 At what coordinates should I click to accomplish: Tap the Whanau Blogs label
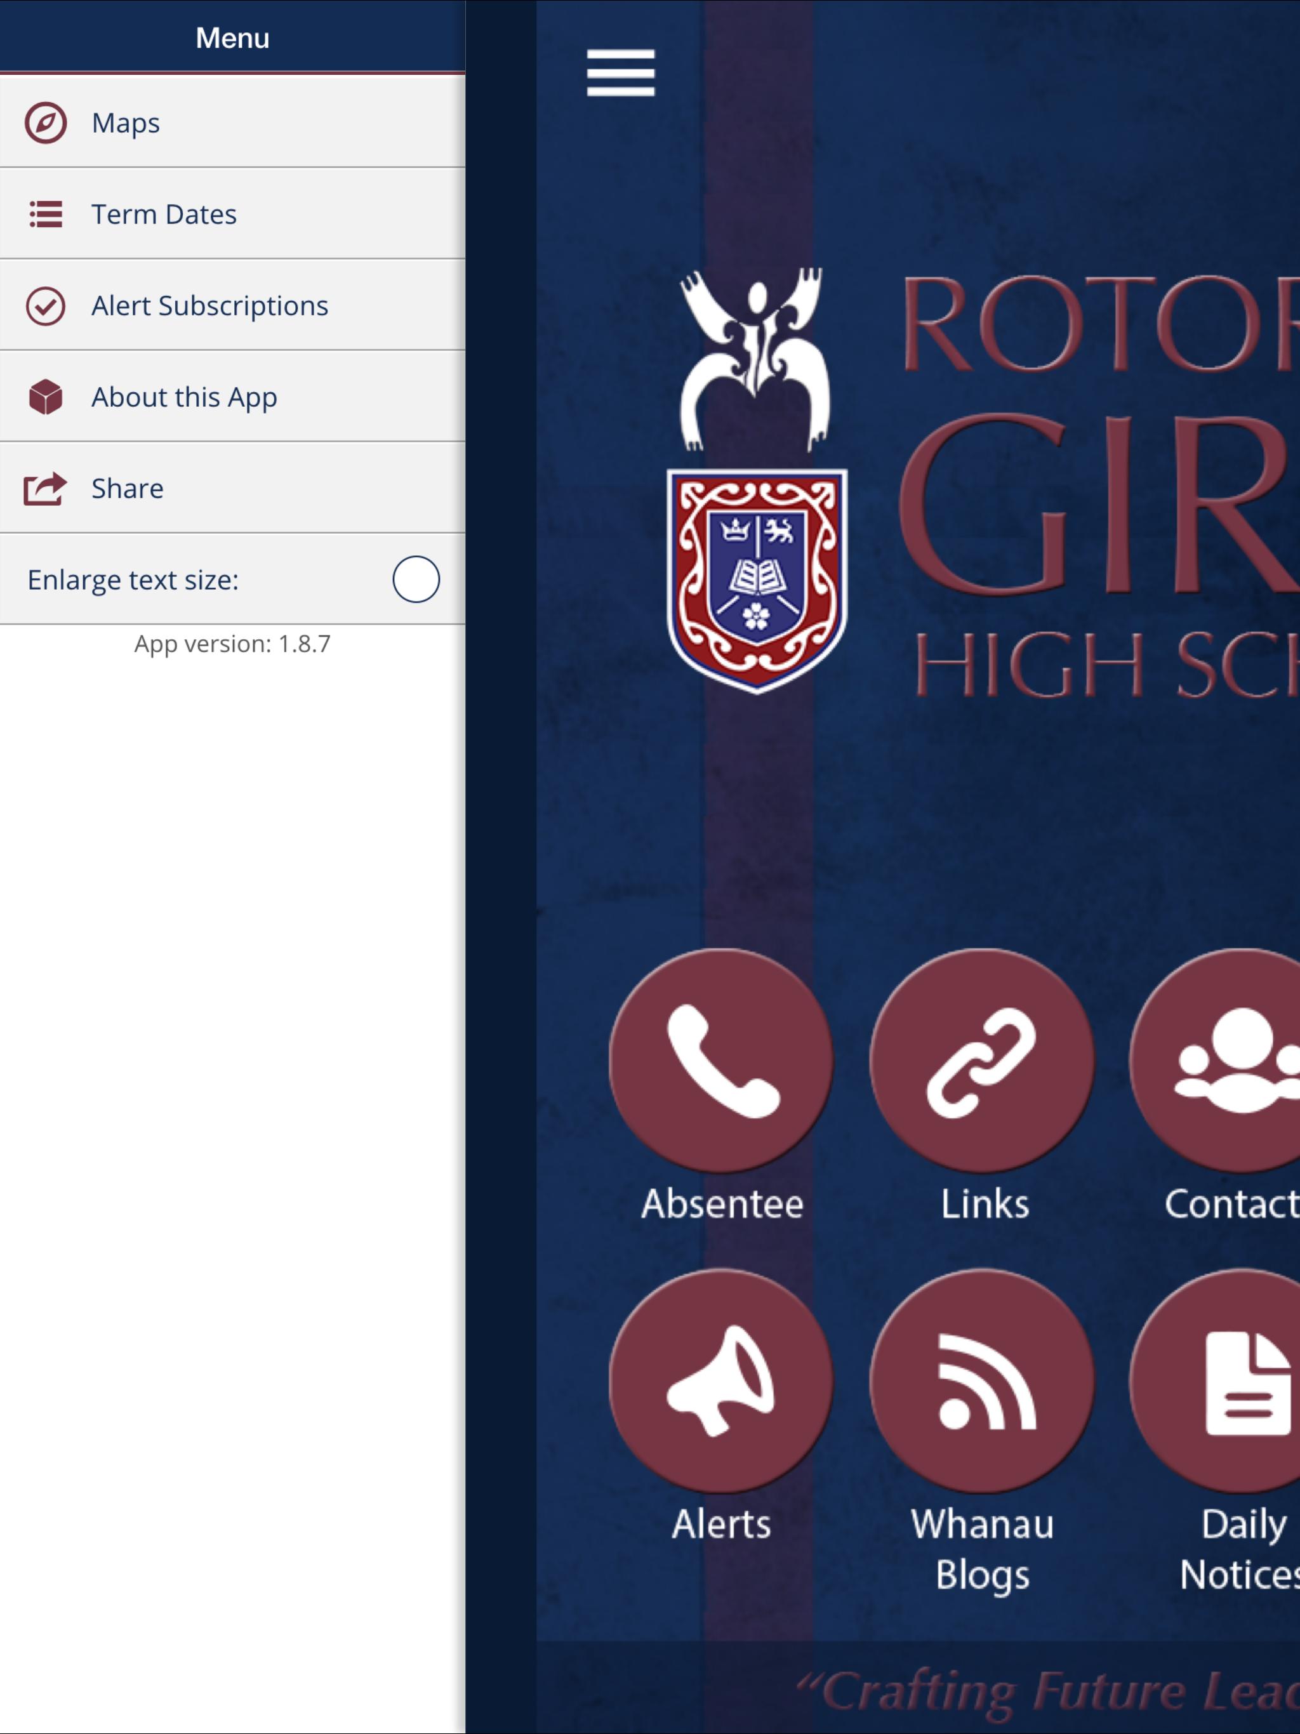[981, 1550]
